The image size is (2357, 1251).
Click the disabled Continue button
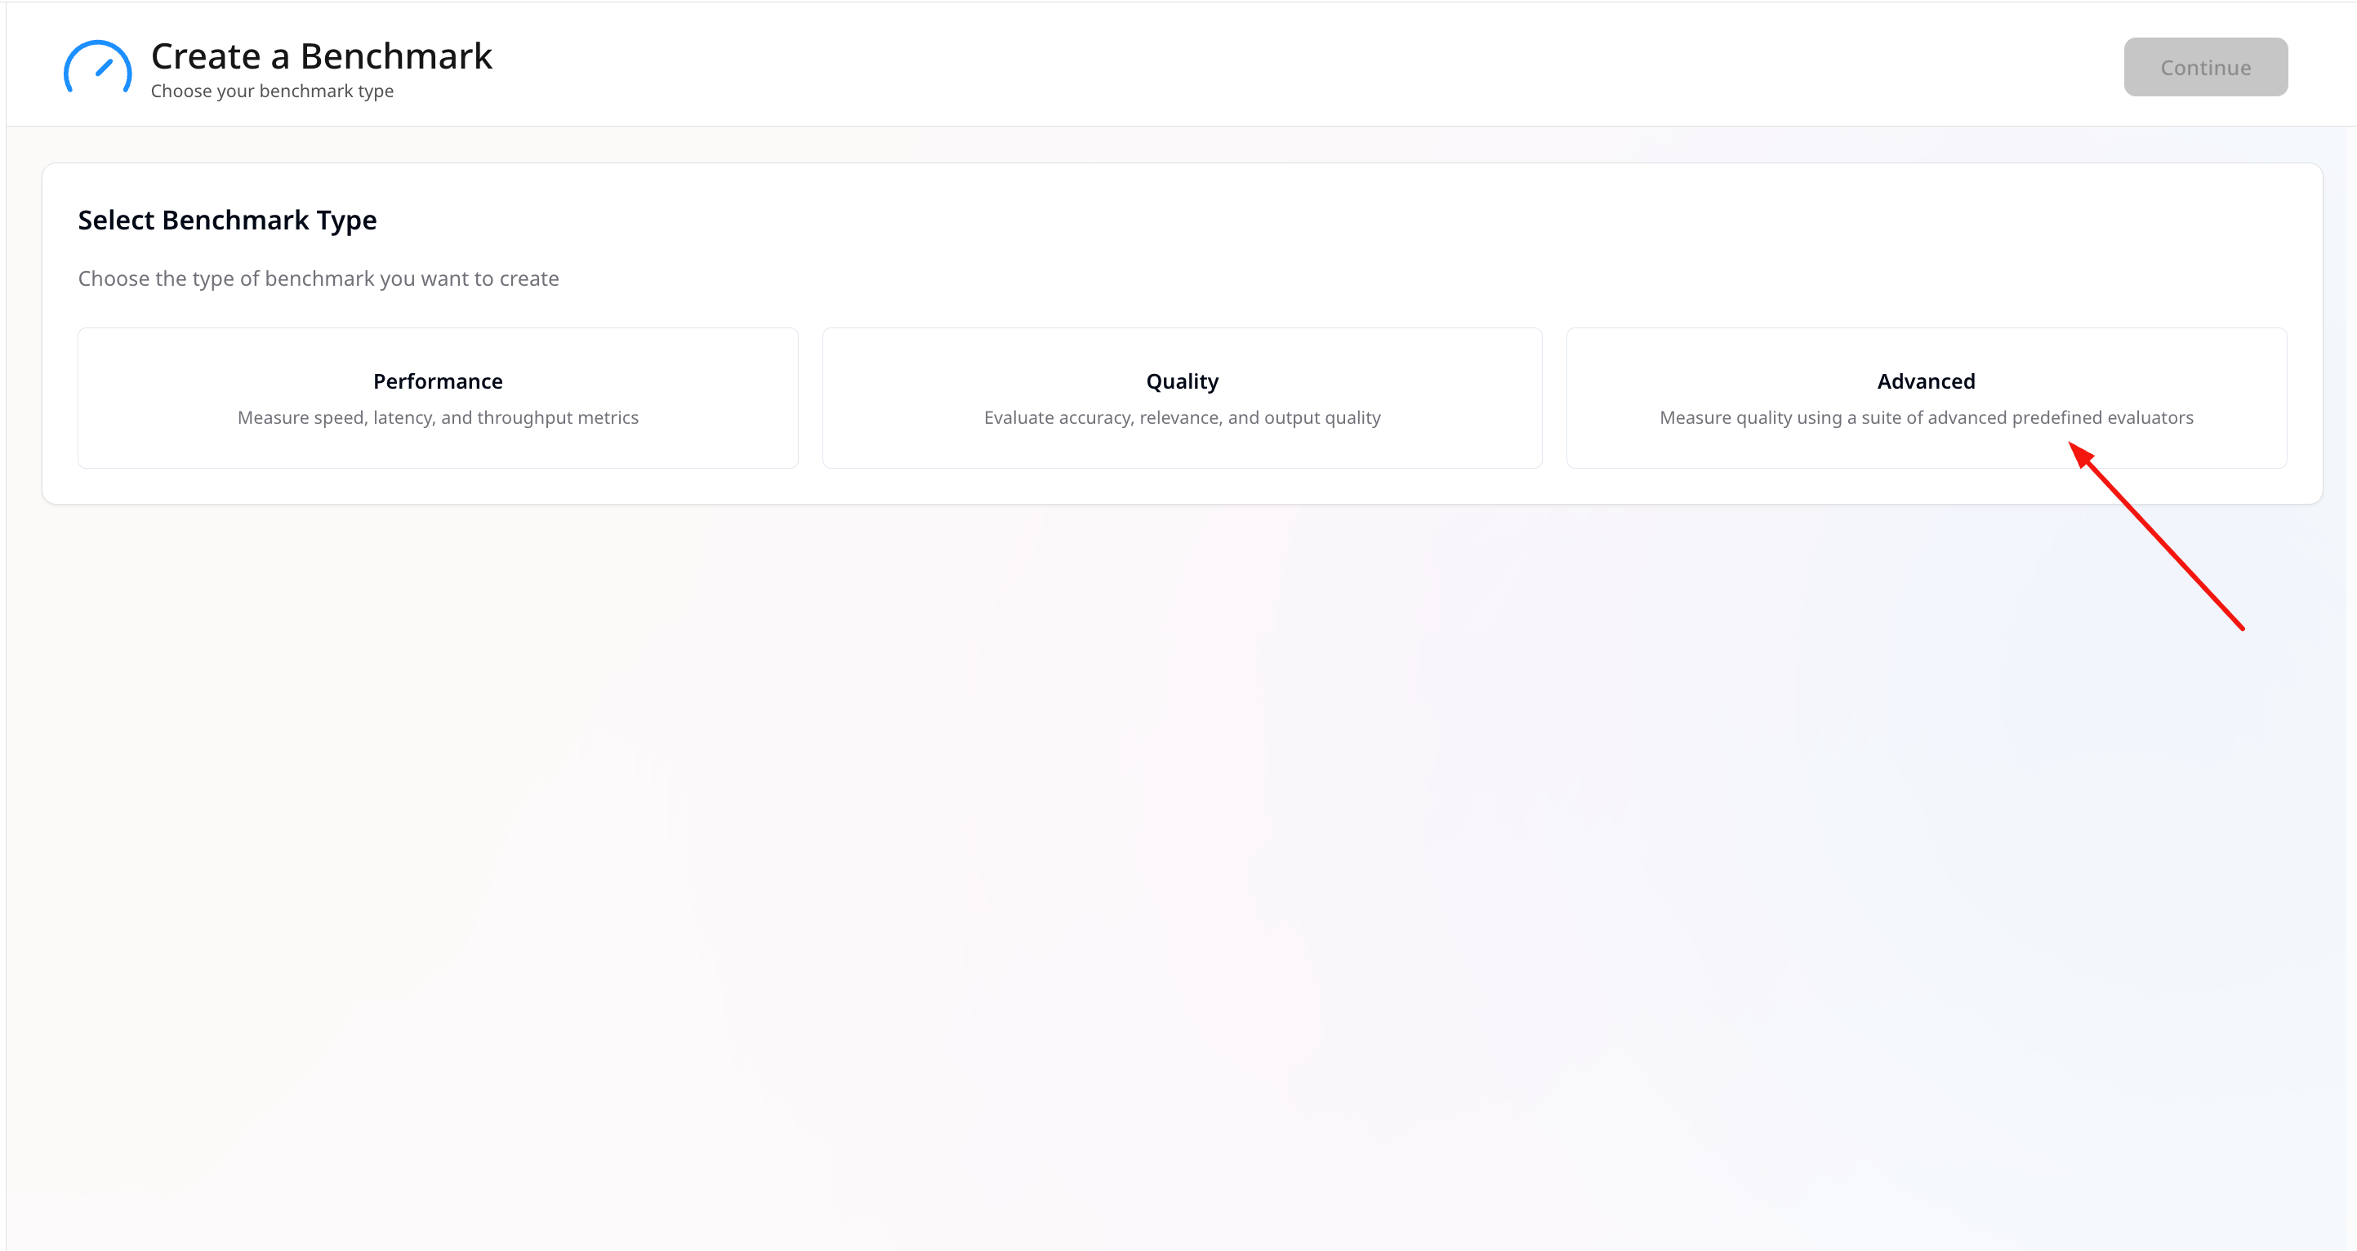tap(2205, 67)
